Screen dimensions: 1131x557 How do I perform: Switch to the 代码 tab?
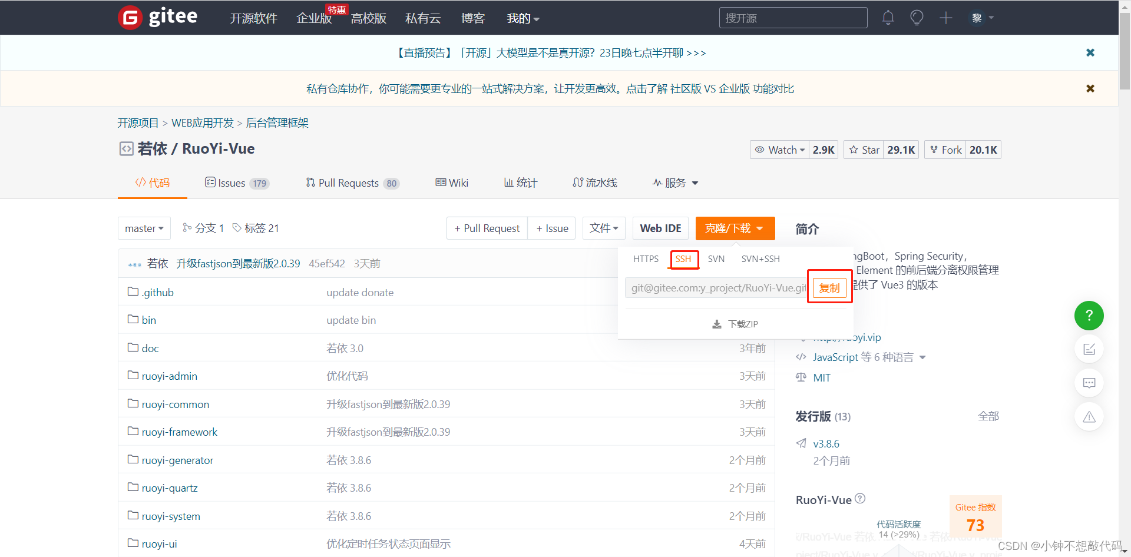(x=153, y=183)
